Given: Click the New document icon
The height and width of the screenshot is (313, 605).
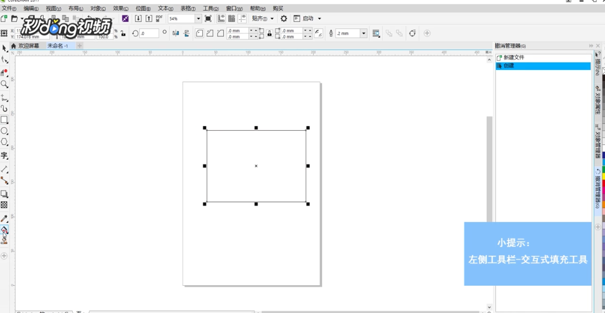Looking at the screenshot, I should pos(4,19).
